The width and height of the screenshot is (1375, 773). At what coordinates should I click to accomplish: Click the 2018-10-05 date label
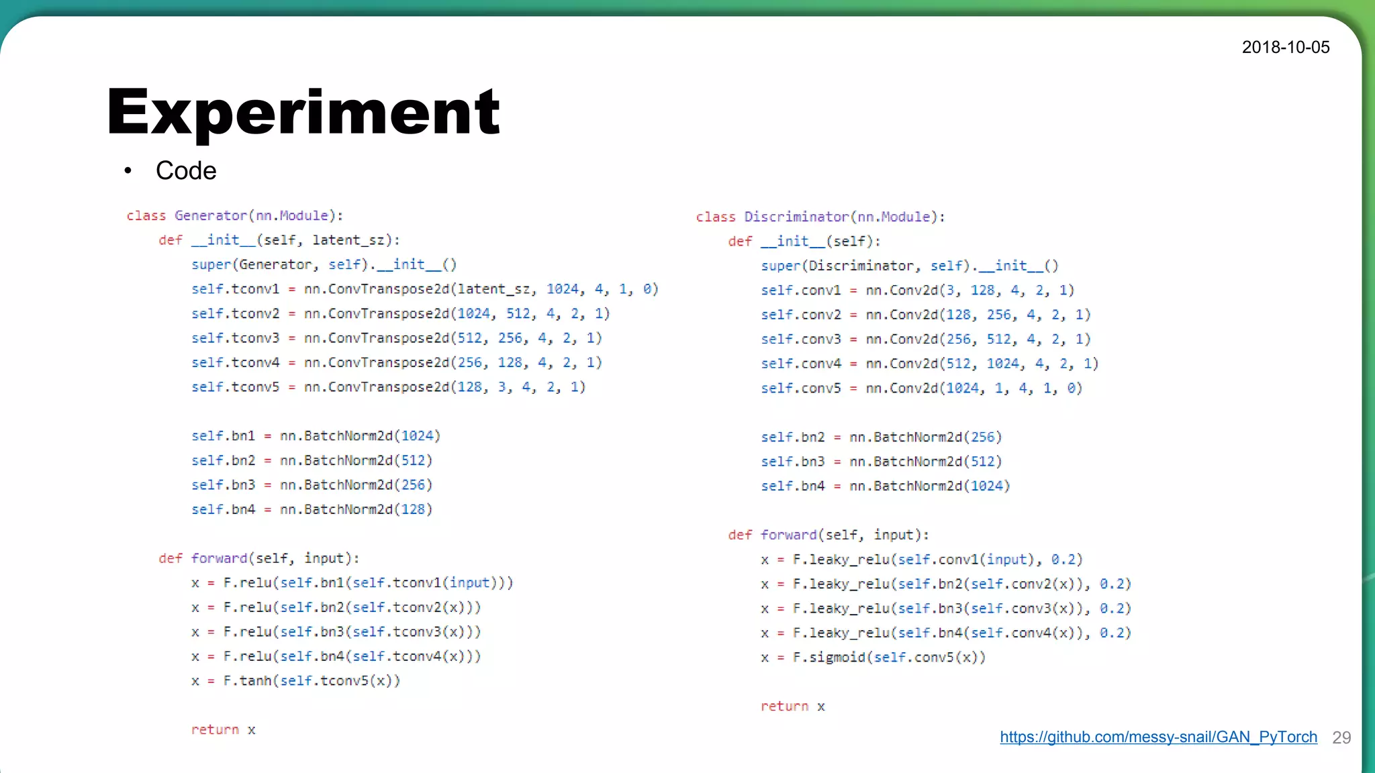click(1285, 47)
